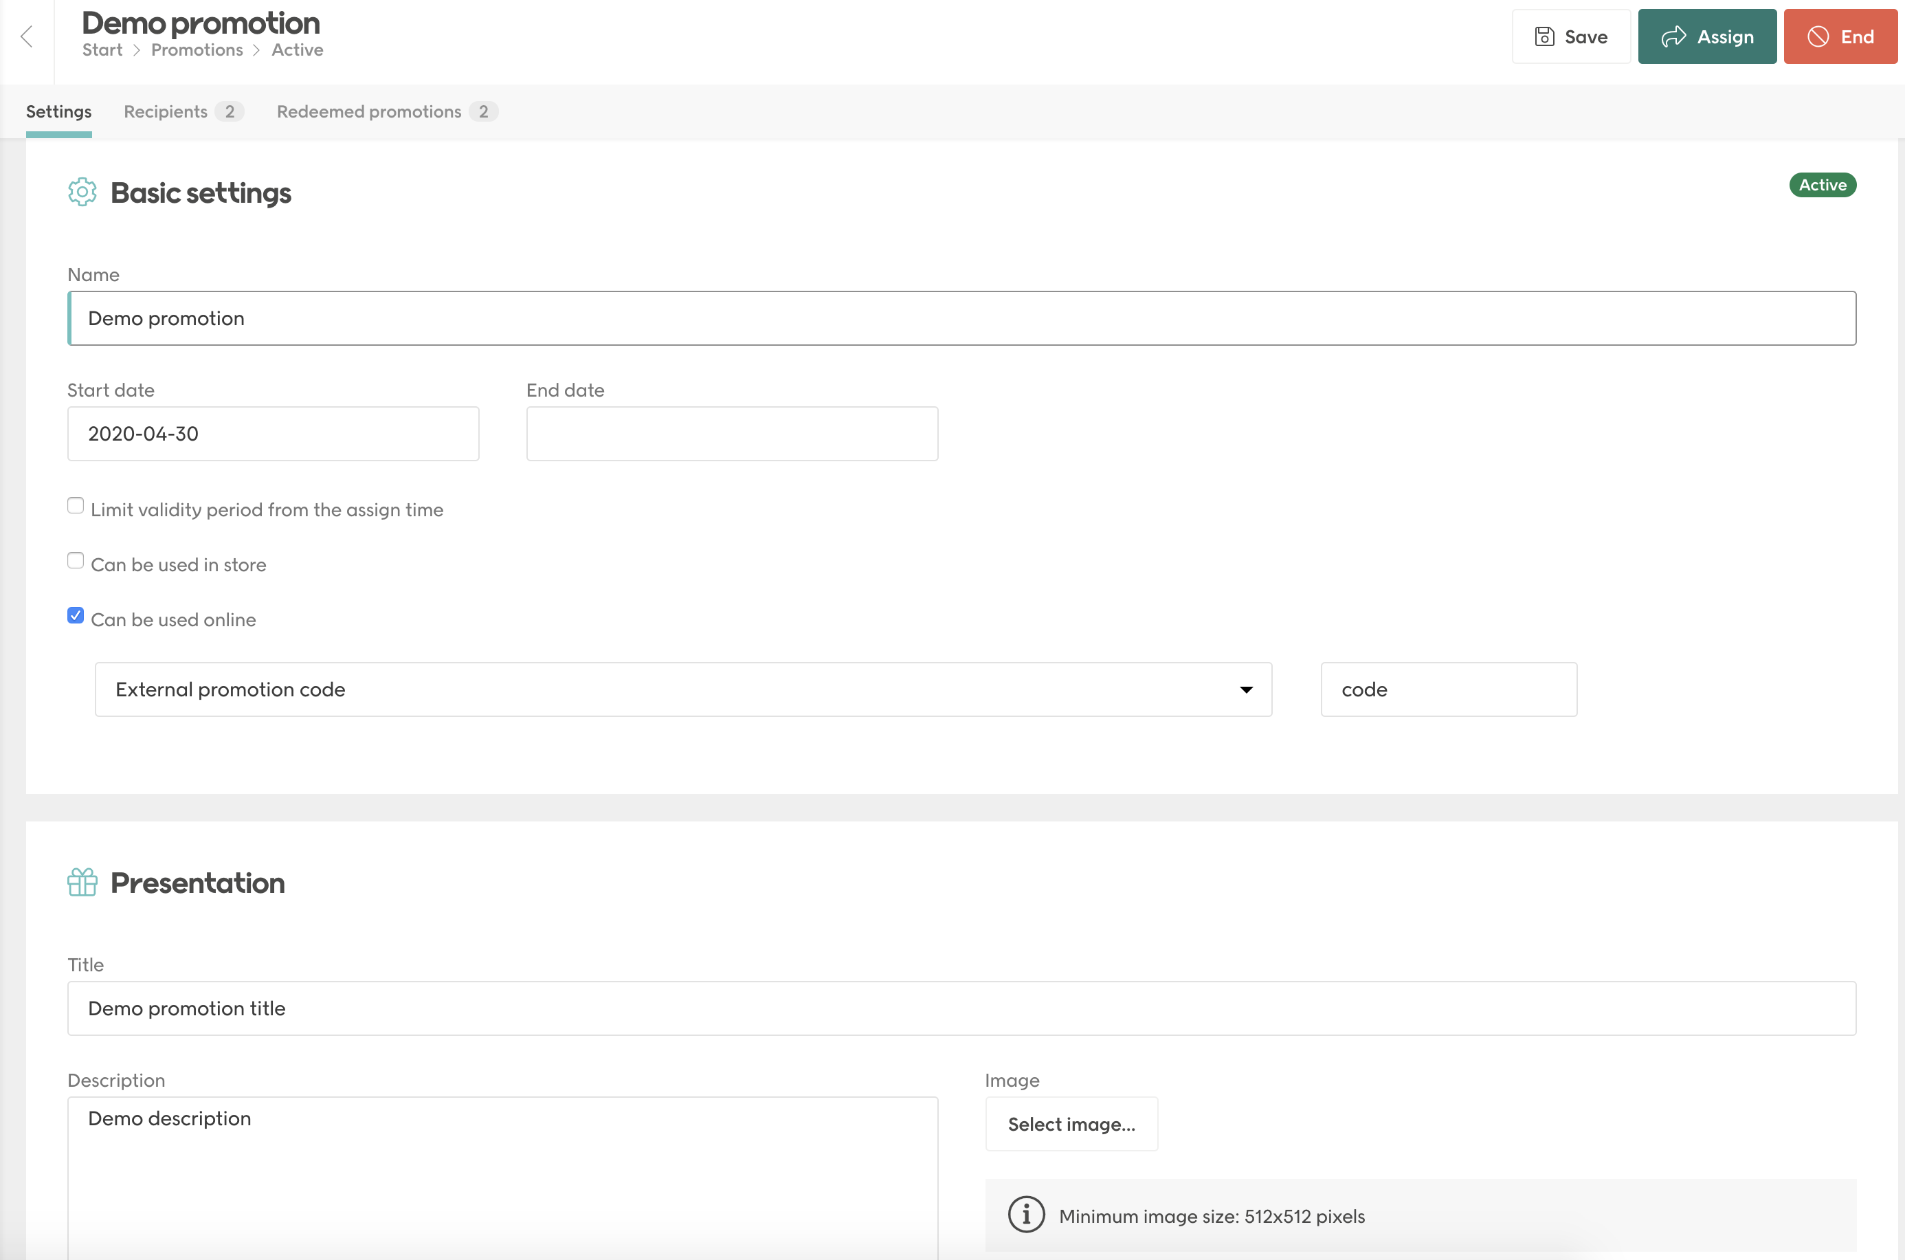Click the promotion code text field
Screen dimensions: 1905x1260
(x=1448, y=689)
